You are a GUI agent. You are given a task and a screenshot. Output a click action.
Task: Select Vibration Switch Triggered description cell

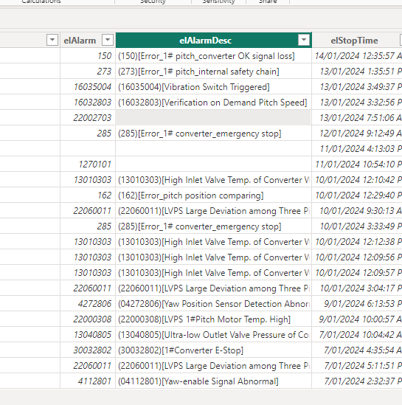point(213,87)
